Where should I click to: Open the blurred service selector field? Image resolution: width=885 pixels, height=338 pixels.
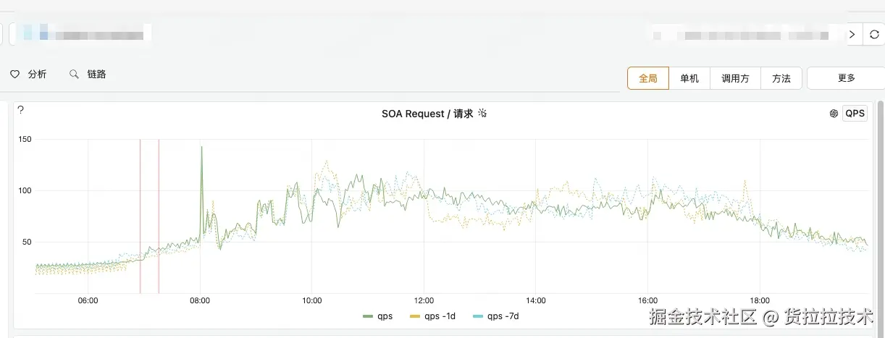[x=80, y=33]
